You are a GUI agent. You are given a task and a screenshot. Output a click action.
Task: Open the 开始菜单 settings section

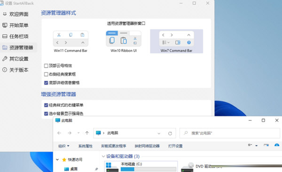tap(19, 25)
